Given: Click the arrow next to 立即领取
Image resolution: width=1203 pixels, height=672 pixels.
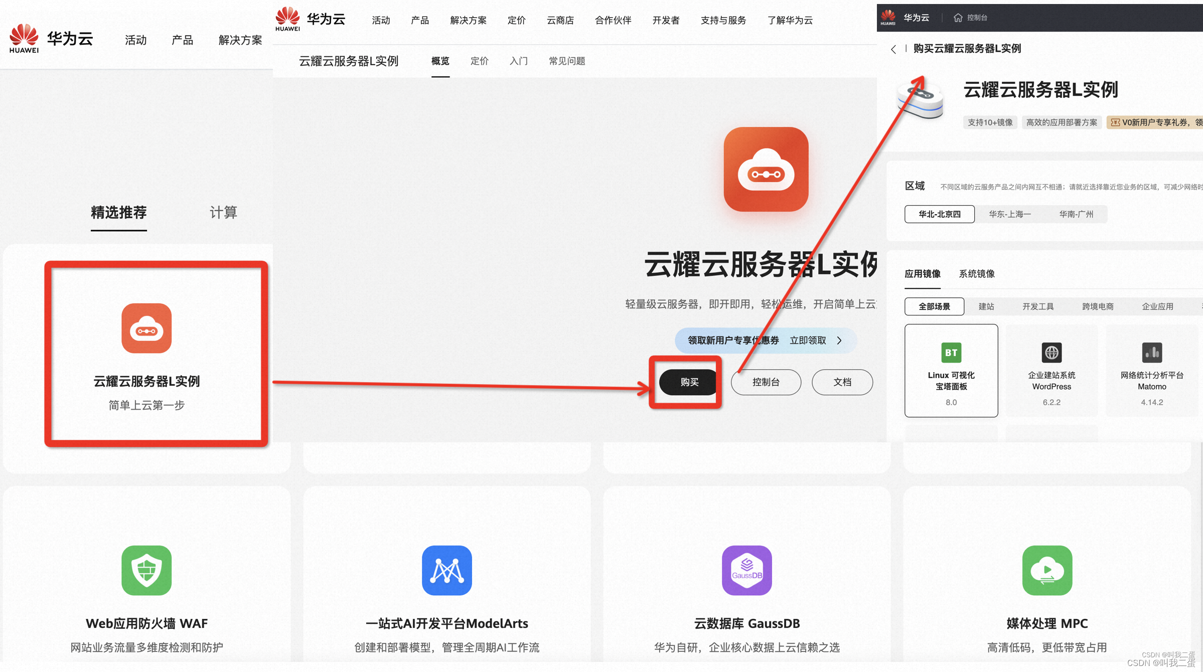Looking at the screenshot, I should [x=839, y=341].
